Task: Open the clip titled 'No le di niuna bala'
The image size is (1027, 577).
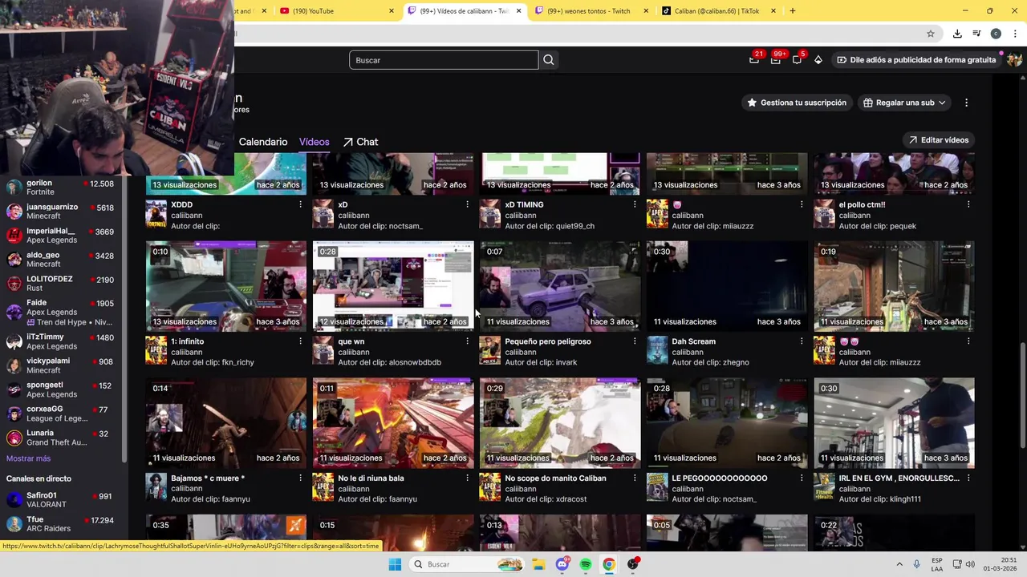Action: [371, 478]
